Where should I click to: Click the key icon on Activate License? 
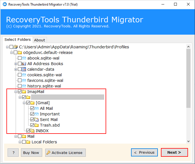tap(48, 153)
